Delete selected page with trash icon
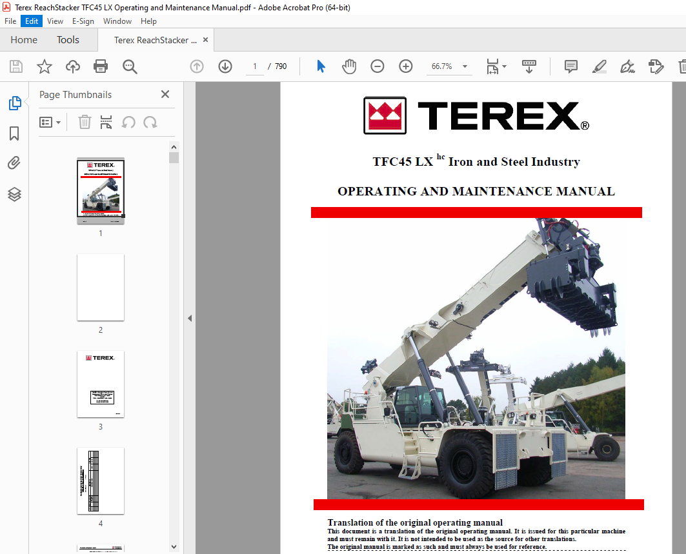The image size is (686, 554). click(85, 122)
